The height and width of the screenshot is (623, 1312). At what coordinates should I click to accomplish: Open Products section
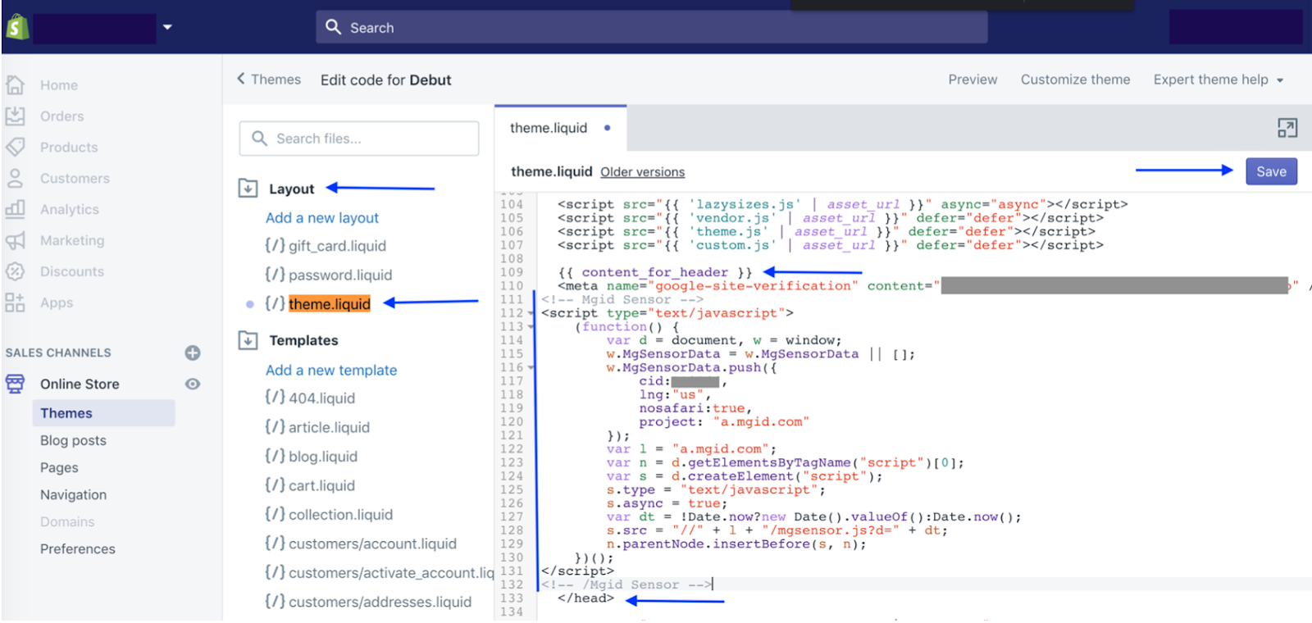point(69,148)
